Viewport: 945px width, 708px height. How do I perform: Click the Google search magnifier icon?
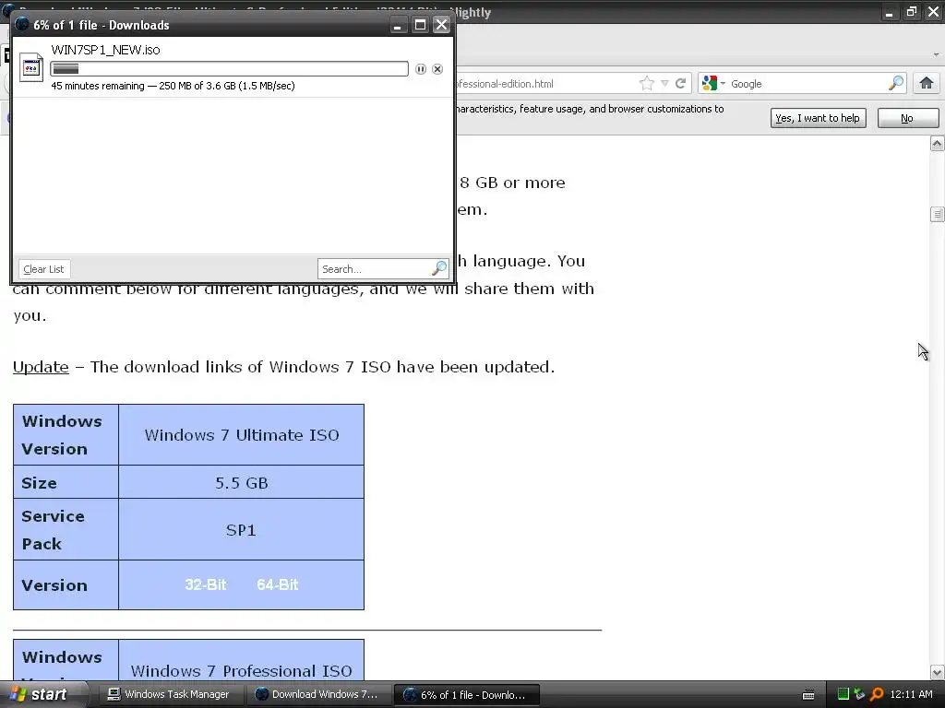[896, 83]
